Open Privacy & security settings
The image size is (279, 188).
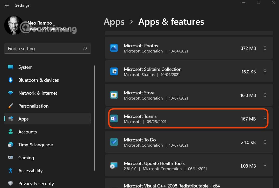coord(47,183)
